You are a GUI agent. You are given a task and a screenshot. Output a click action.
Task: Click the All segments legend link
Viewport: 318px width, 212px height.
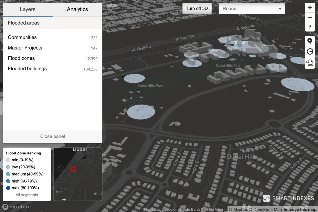click(x=27, y=195)
